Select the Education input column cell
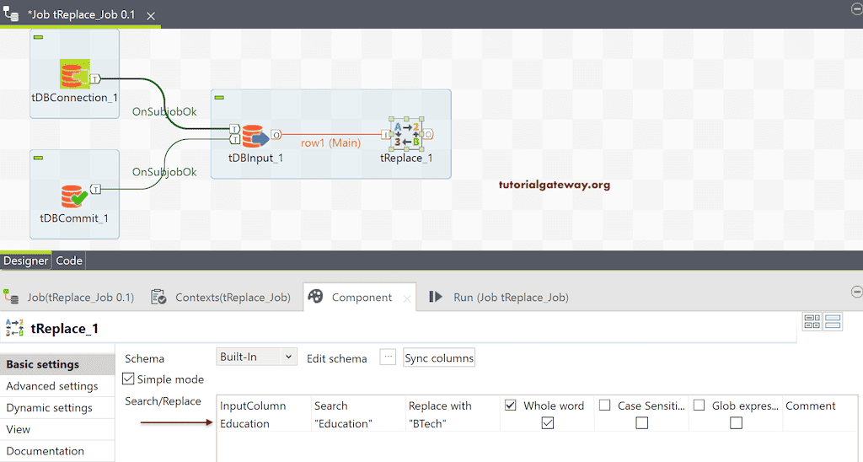The width and height of the screenshot is (863, 462). pos(264,423)
